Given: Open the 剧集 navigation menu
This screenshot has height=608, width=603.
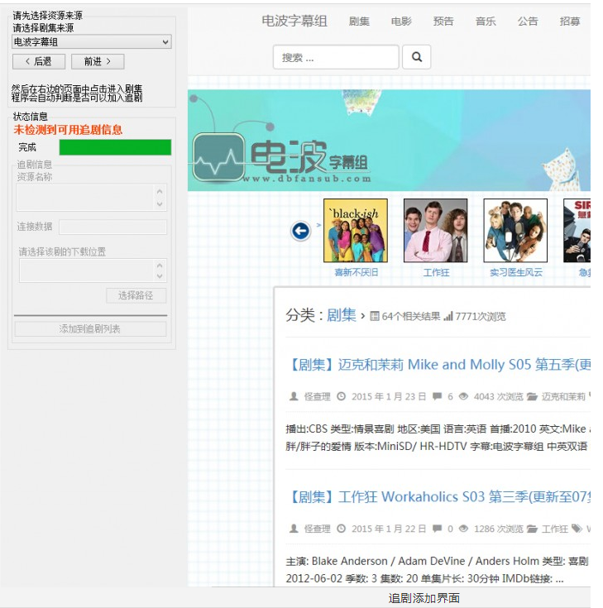Looking at the screenshot, I should tap(359, 22).
